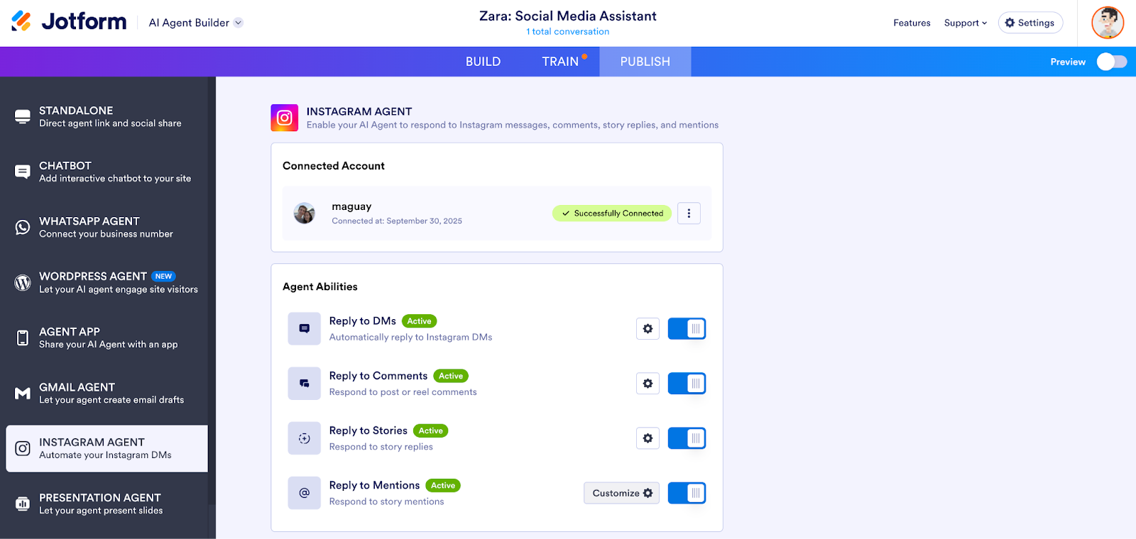Open settings gear for Reply to DMs
Viewport: 1136px width, 539px height.
pyautogui.click(x=648, y=329)
